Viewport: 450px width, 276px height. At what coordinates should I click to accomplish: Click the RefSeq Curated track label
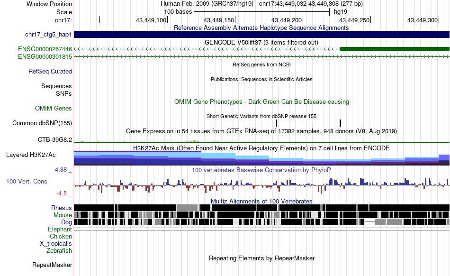pos(50,71)
